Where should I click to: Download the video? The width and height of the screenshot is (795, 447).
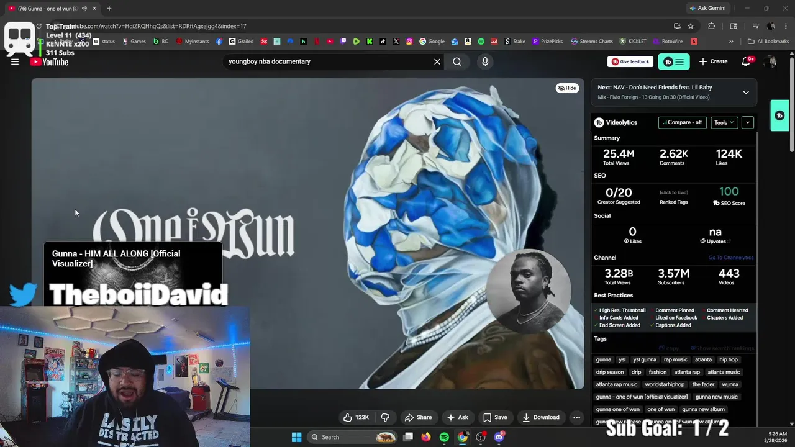coord(541,417)
